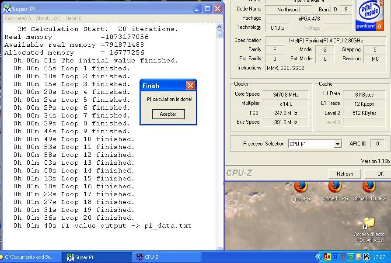Open the Processor Selection dropdown
391x263 pixels.
(x=337, y=144)
